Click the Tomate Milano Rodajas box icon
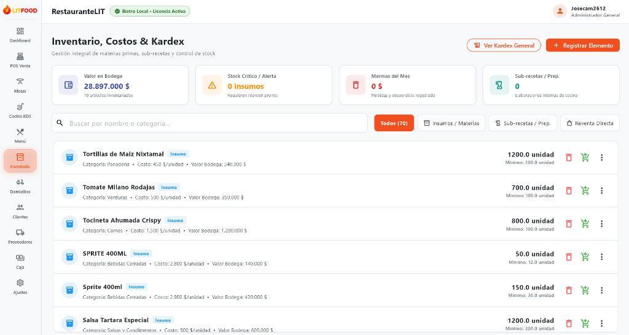The image size is (629, 335). pos(69,191)
